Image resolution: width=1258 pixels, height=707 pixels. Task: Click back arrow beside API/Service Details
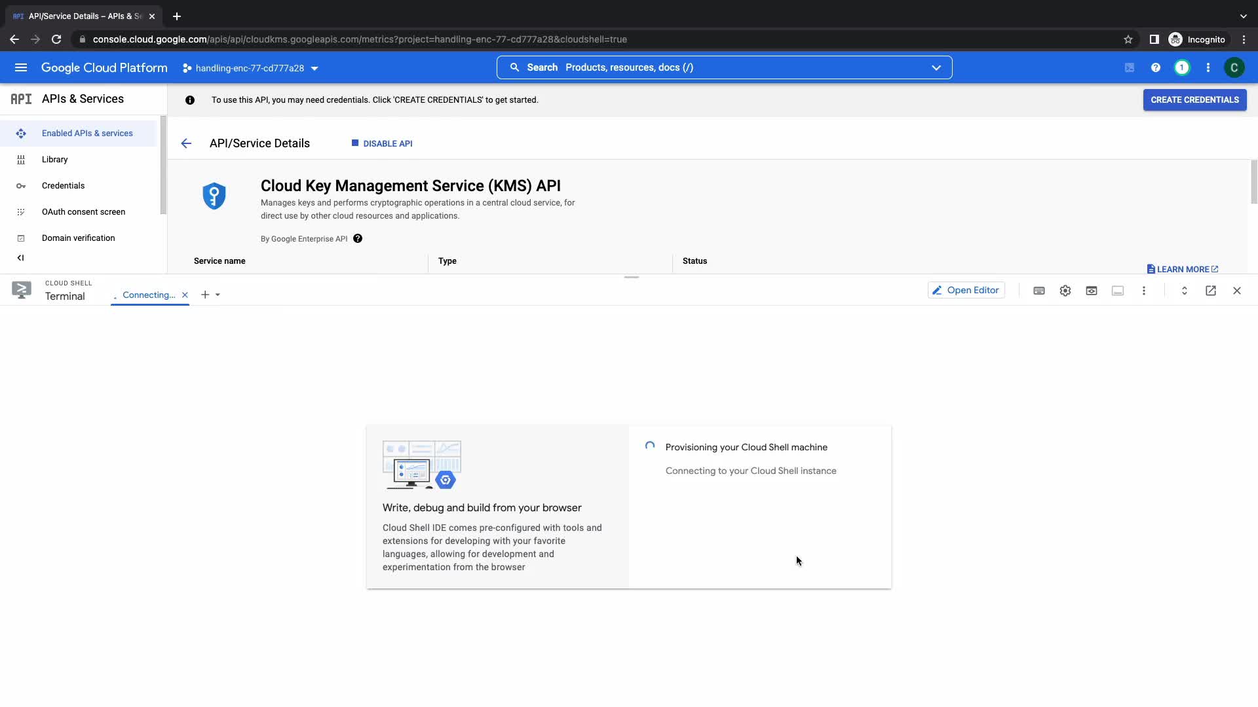point(186,143)
